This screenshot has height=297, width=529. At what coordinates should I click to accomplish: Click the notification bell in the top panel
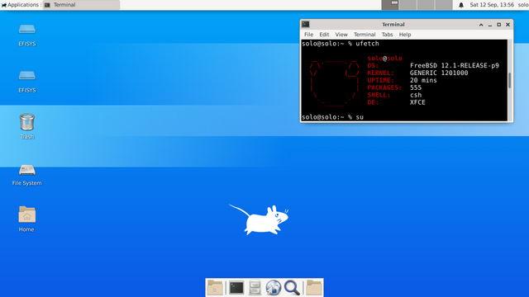tap(461, 5)
